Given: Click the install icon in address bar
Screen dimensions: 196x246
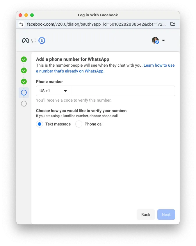Looking at the screenshot, I should point(173,24).
